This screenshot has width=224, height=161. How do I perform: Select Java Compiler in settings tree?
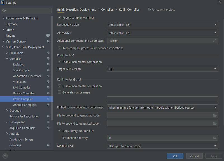22,70
